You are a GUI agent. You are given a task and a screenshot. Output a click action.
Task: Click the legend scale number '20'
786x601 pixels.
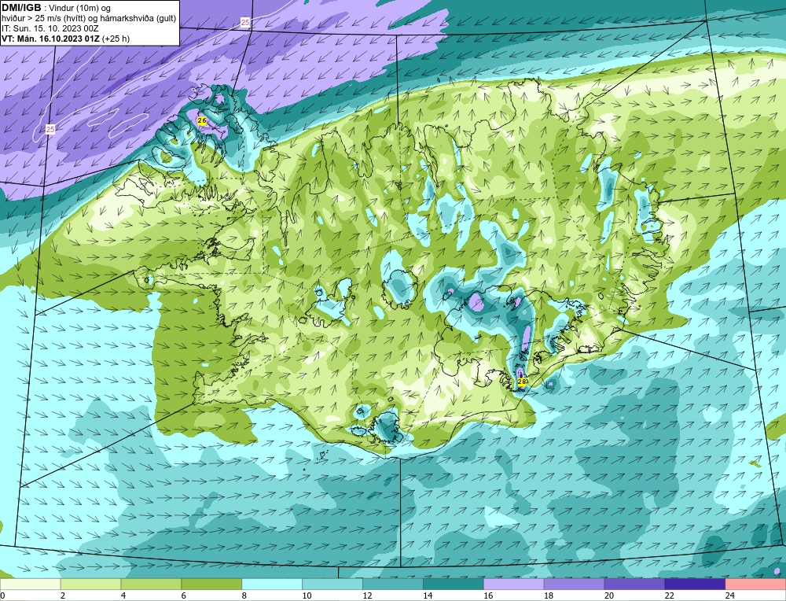609,595
